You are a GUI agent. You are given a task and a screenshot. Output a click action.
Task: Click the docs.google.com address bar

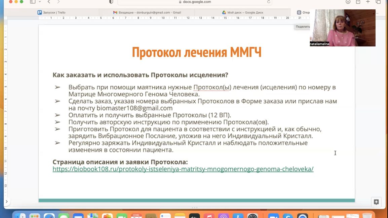pos(195,2)
